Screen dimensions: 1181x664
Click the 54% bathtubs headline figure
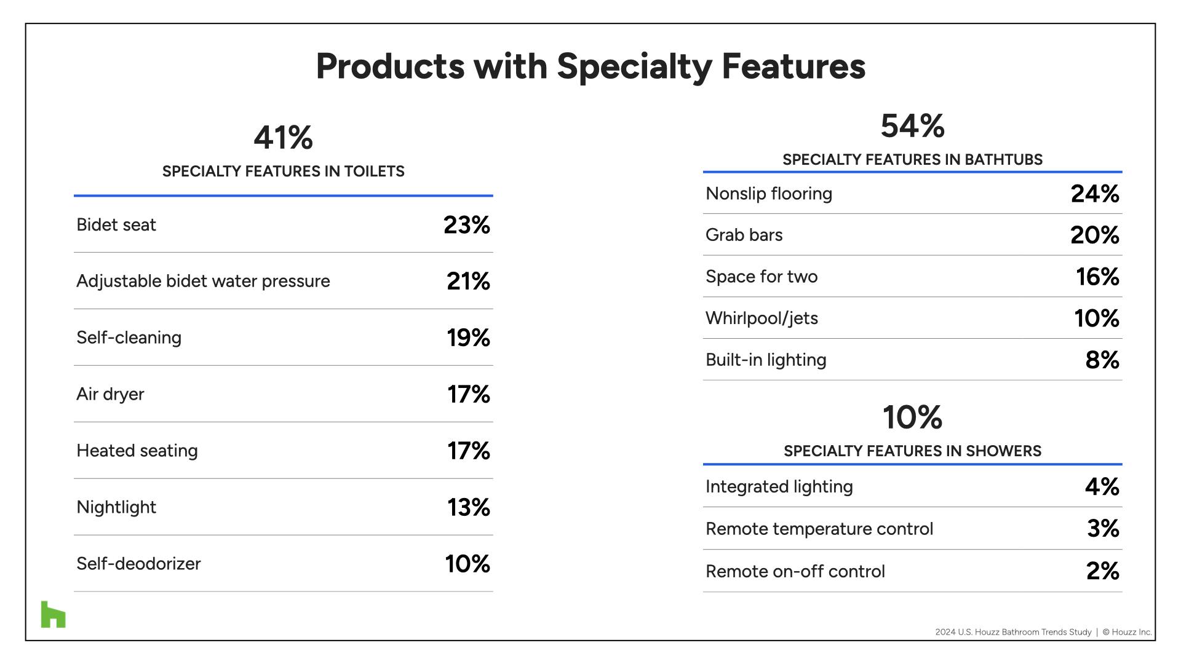point(912,126)
